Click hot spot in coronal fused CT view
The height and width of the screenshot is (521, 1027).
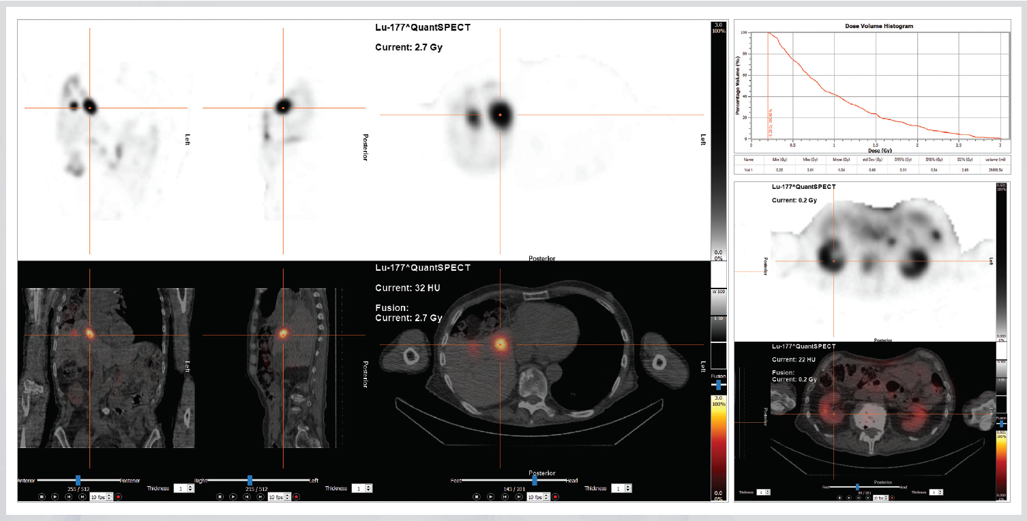coord(89,333)
